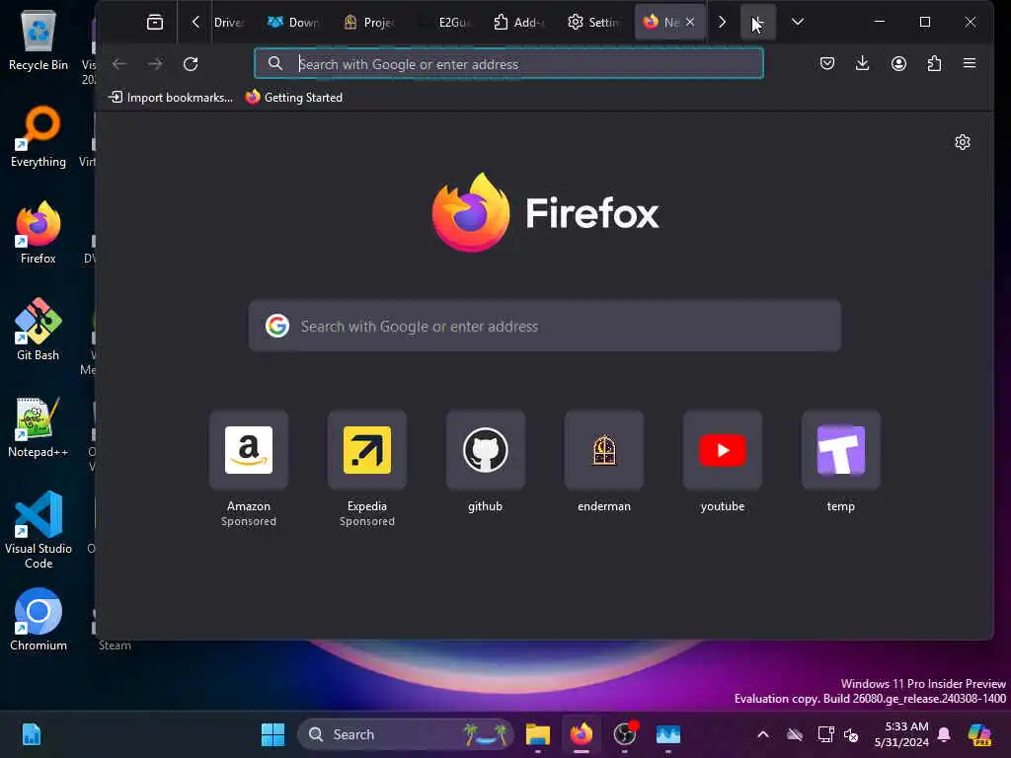Reload the current page

[x=191, y=64]
